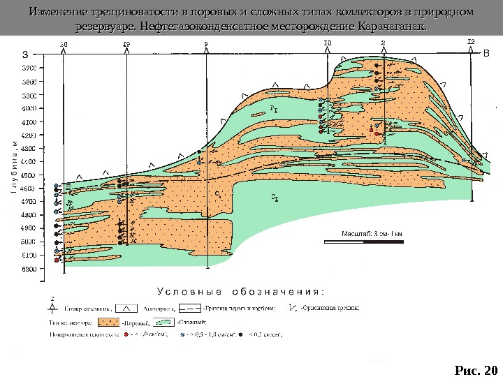Viewport: 503px width, 377px height.
Task: Click the depth label 4900
Action: click(28, 228)
